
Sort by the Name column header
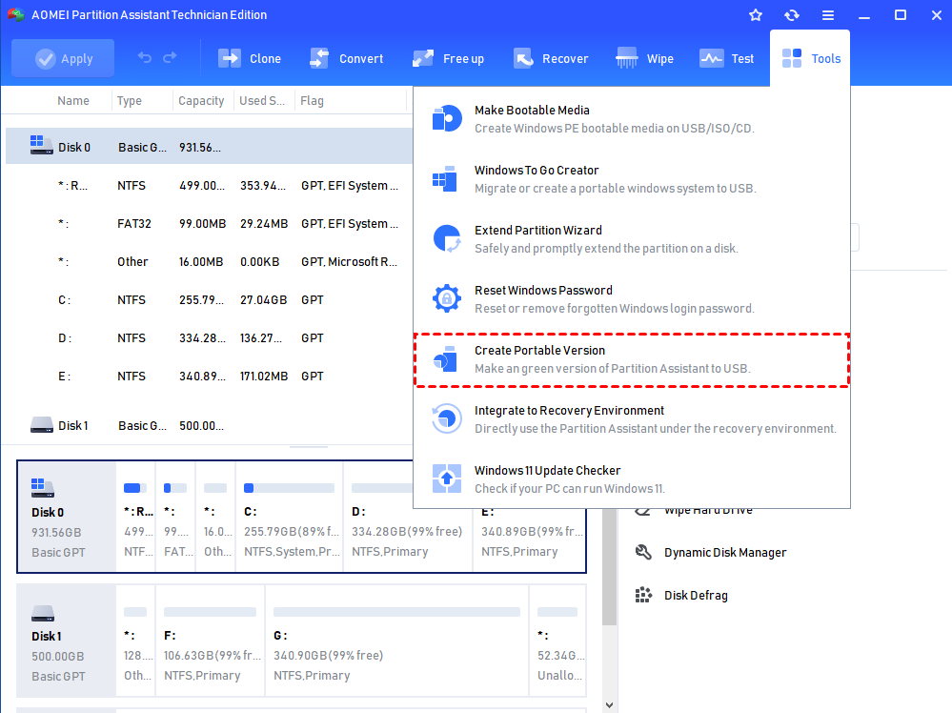coord(72,101)
